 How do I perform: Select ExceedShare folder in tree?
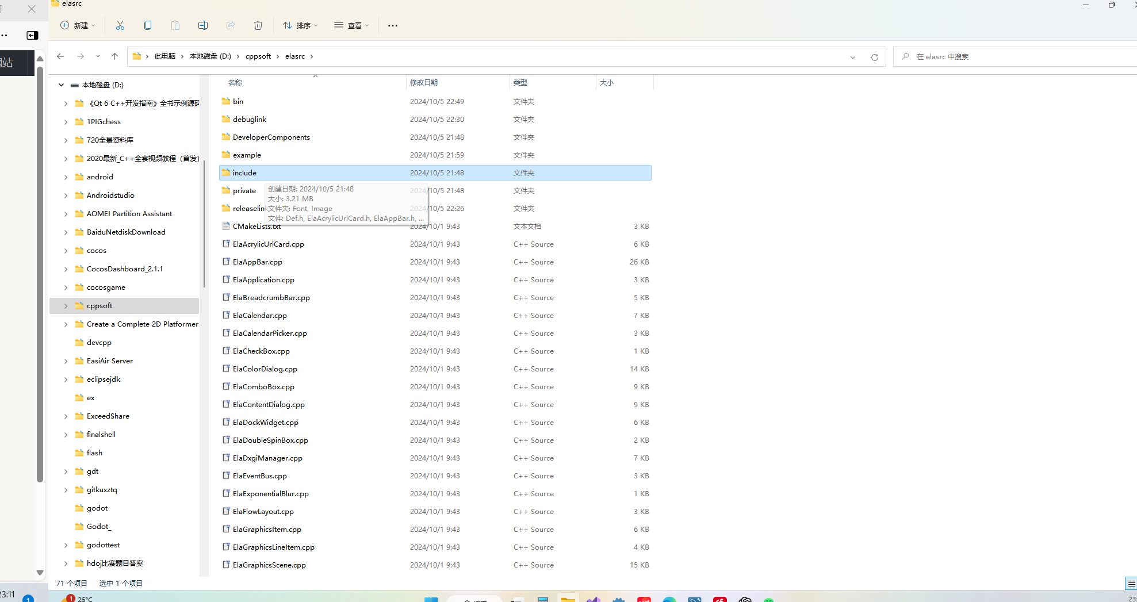(108, 416)
